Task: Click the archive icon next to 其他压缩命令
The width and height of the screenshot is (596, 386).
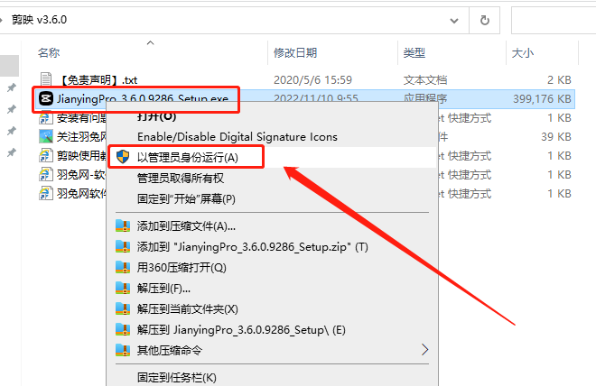Action: click(123, 350)
